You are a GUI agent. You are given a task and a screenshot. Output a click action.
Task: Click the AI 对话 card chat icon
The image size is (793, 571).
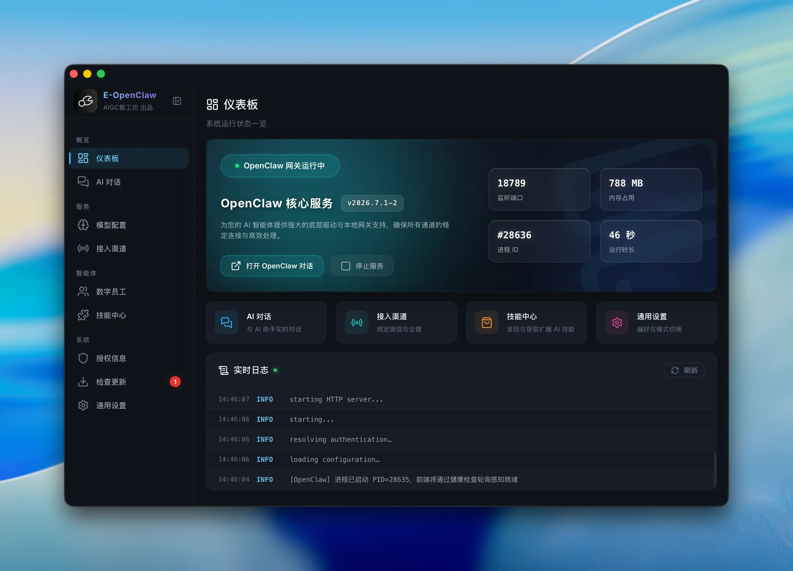[227, 322]
